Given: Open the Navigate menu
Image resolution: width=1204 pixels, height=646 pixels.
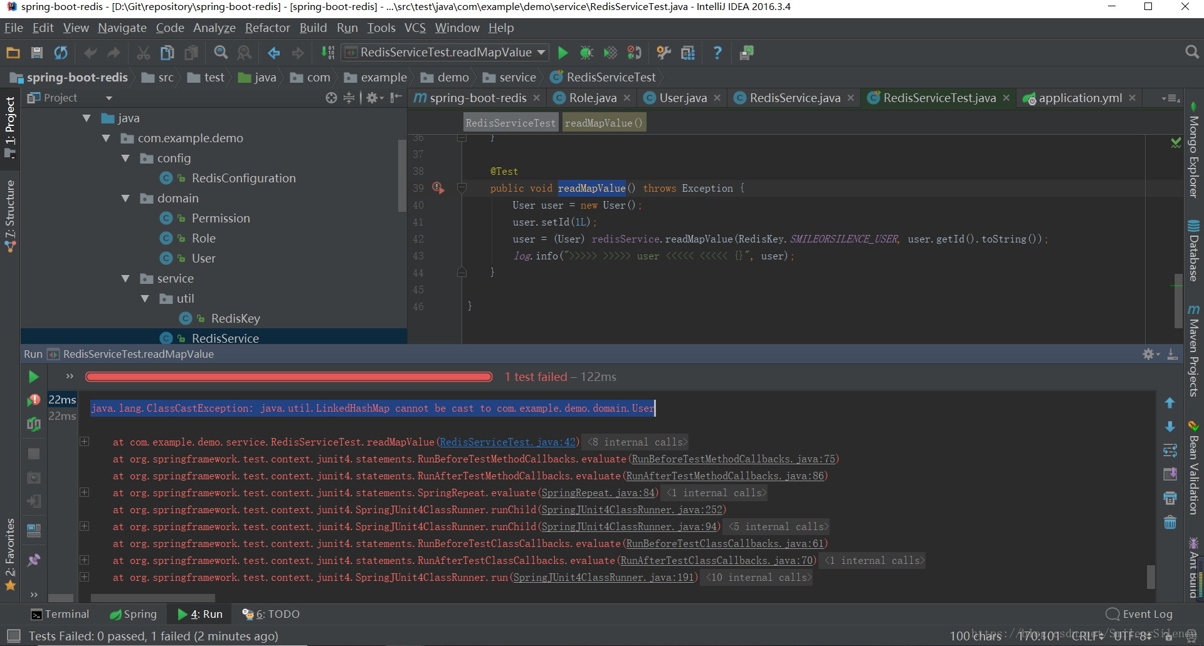Looking at the screenshot, I should coord(122,28).
